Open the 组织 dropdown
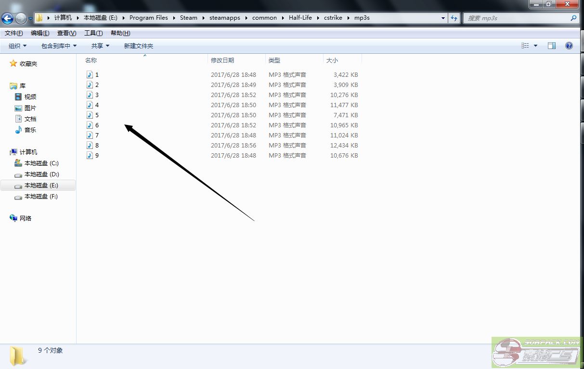584x369 pixels. 18,46
